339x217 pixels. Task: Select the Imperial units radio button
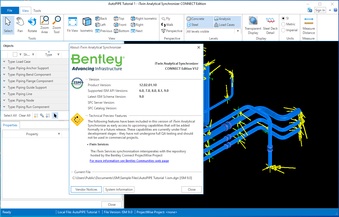pyautogui.click(x=283, y=30)
